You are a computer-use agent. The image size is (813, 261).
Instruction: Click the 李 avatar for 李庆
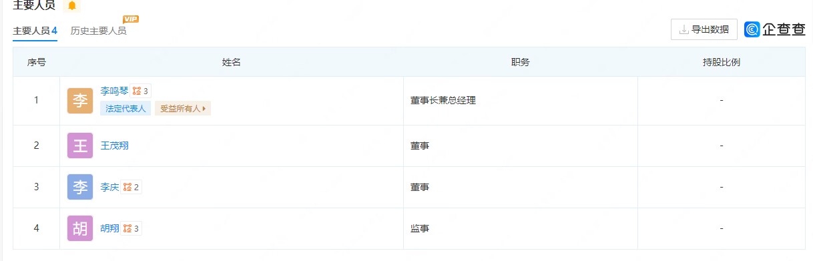(x=80, y=187)
